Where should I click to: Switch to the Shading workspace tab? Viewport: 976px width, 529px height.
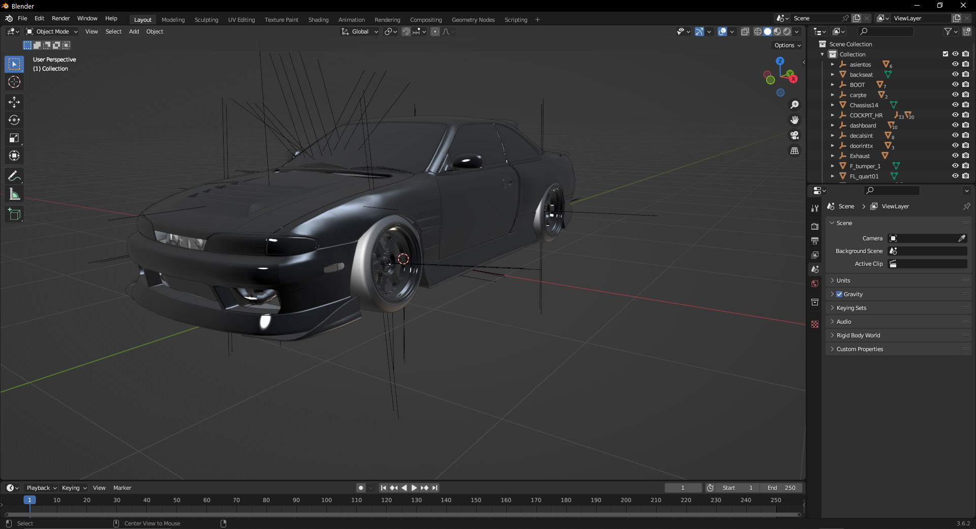tap(318, 20)
